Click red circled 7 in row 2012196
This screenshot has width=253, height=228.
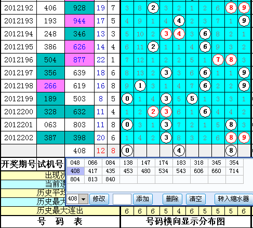tap(218, 60)
